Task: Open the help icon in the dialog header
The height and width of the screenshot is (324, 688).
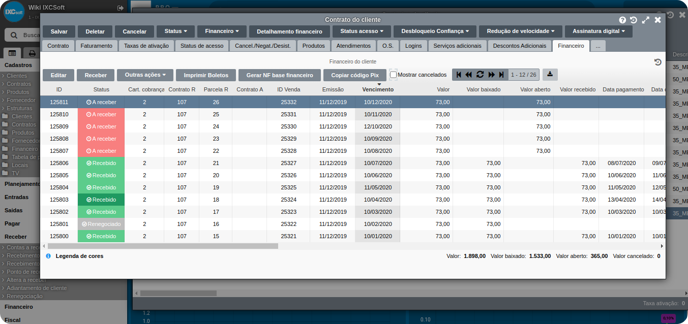Action: (622, 20)
